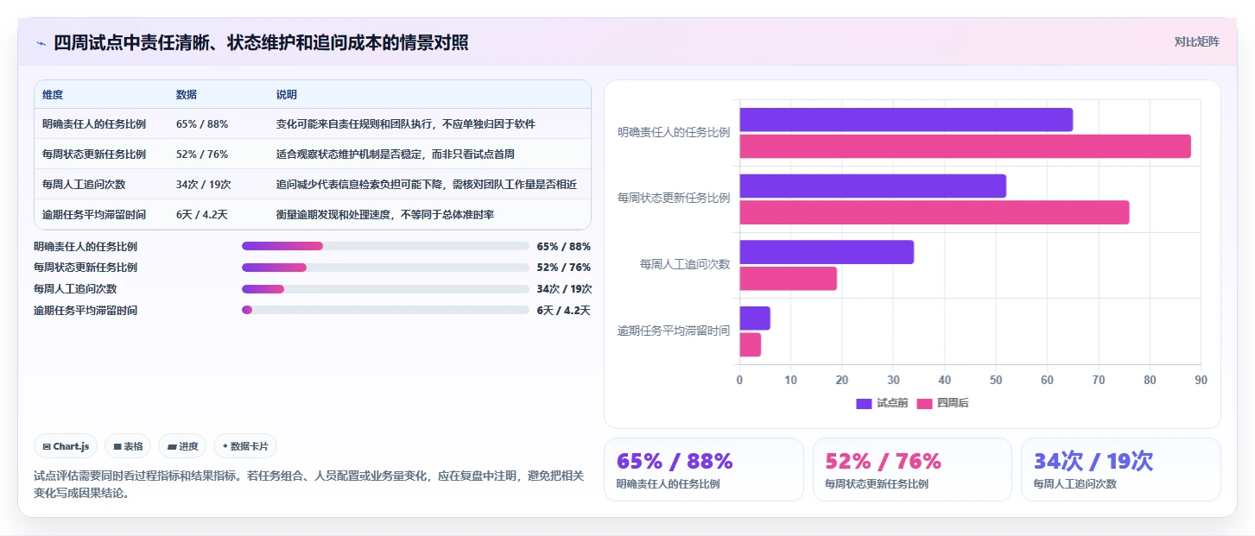This screenshot has height=536, width=1255.
Task: Click the progress bar for 每周状态更新任务比例
Action: (385, 268)
